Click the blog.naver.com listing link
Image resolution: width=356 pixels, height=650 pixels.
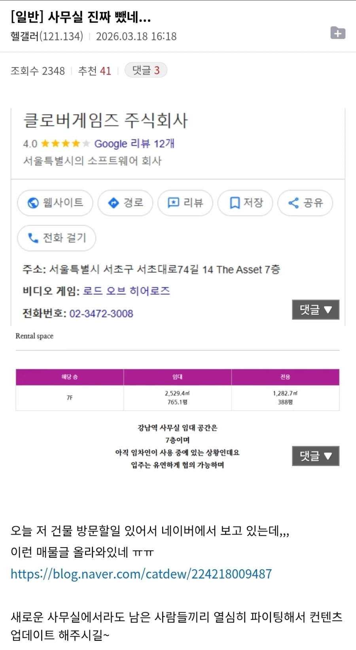click(141, 574)
